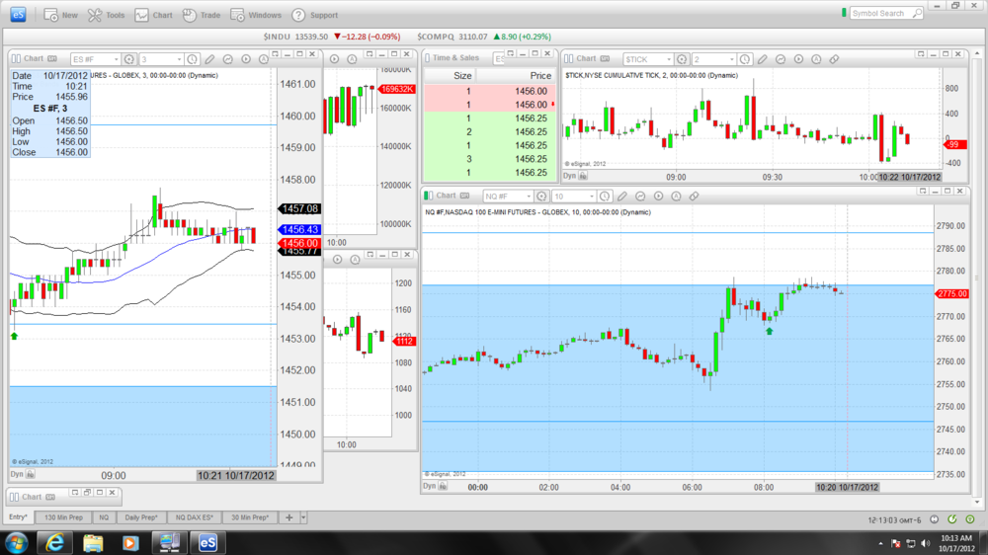Click the play icon in the $TICK chart toolbar

798,59
